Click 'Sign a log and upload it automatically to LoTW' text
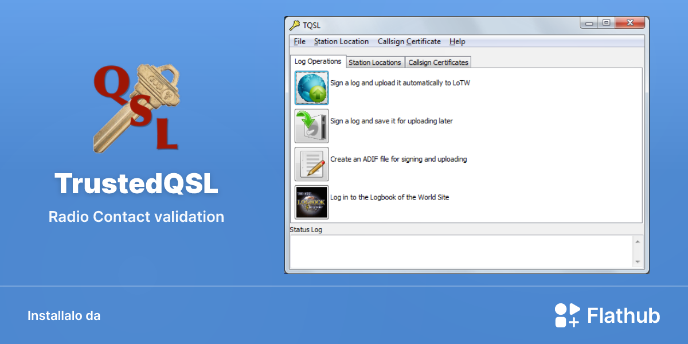Image resolution: width=688 pixels, height=344 pixels. pos(400,83)
